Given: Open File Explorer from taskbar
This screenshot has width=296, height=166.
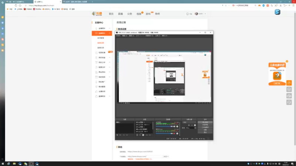Looking at the screenshot, I should tap(14, 164).
